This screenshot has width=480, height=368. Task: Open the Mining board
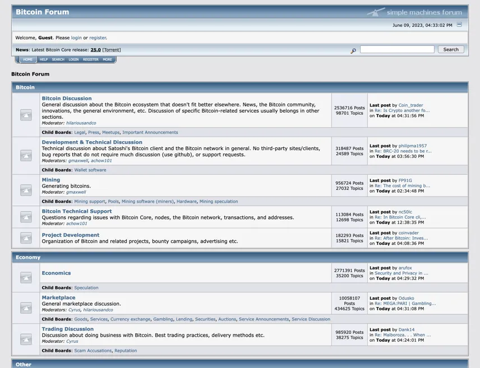pyautogui.click(x=51, y=180)
